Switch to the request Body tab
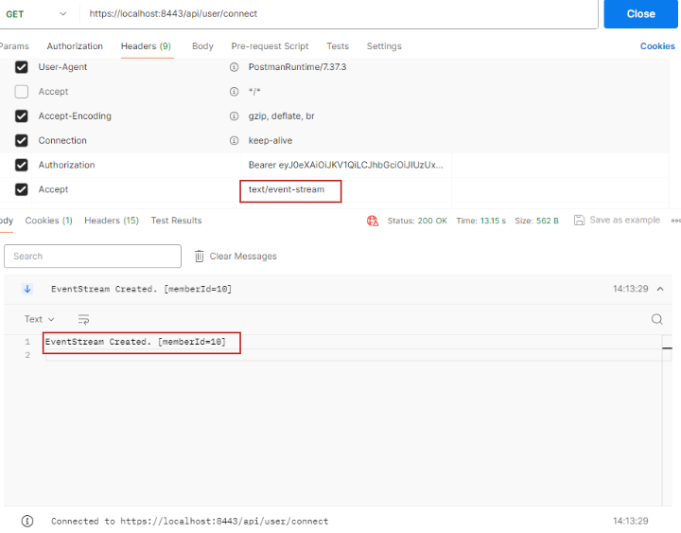The height and width of the screenshot is (533, 681). (202, 46)
